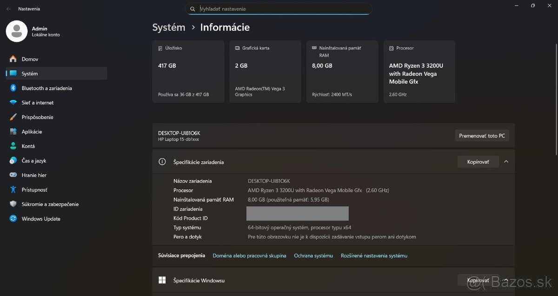The height and width of the screenshot is (296, 558).
Task: Click the Systém monitor icon in sidebar
Action: (13, 73)
